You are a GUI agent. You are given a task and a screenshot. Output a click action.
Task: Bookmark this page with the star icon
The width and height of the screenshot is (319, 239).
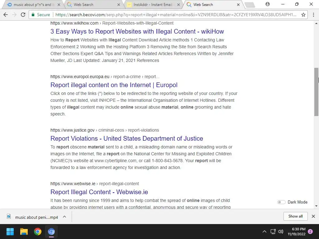303,15
